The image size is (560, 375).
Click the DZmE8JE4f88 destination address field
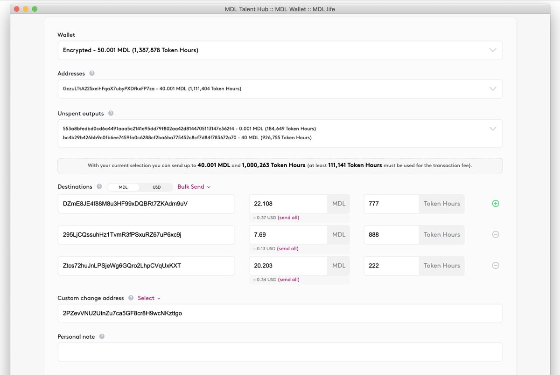[146, 204]
